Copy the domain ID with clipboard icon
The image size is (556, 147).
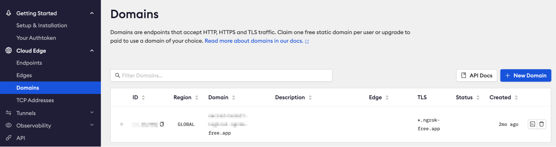tap(162, 124)
